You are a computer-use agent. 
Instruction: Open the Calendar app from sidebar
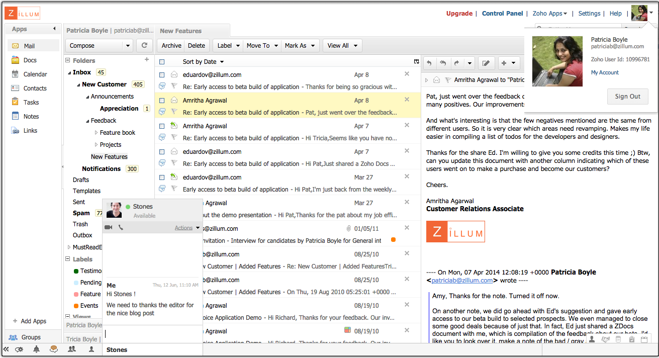[35, 74]
